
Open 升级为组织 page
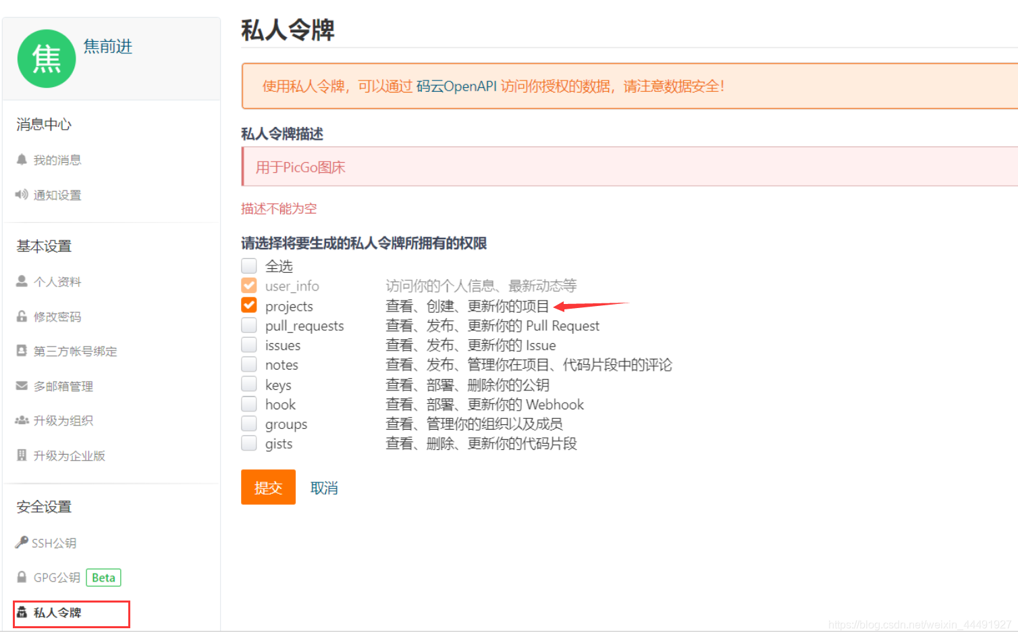coord(63,421)
